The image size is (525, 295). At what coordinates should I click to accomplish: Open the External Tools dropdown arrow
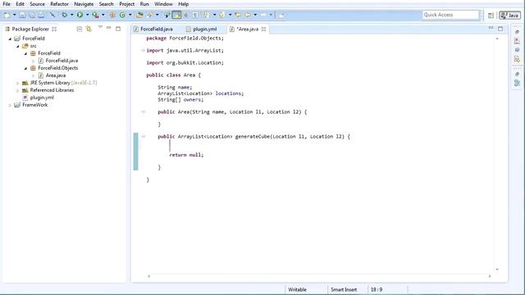[103, 15]
